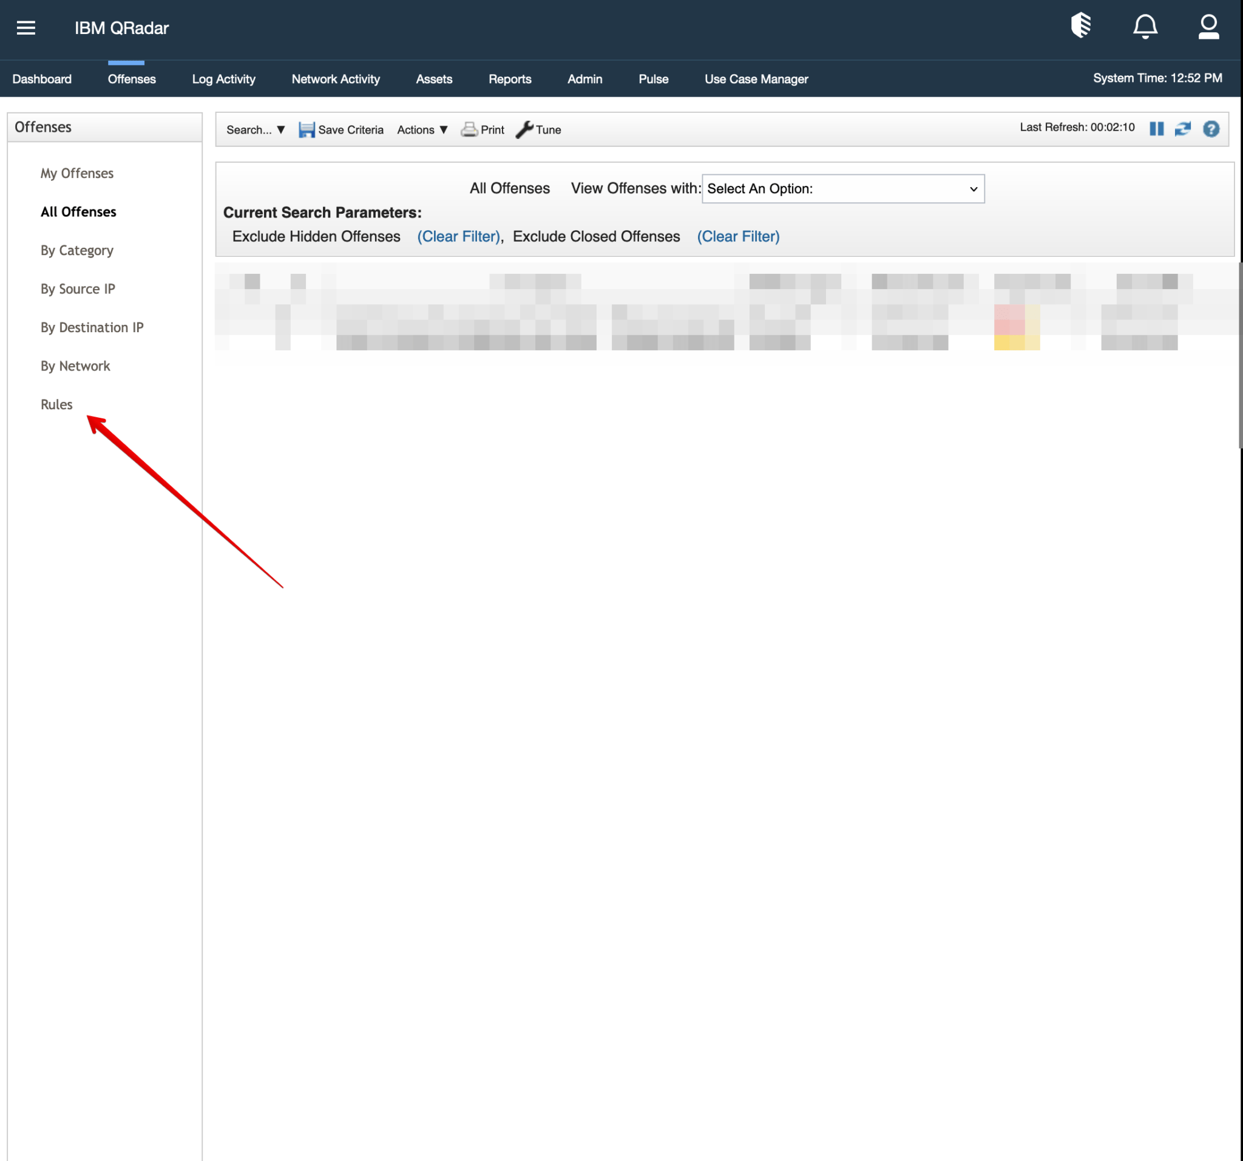Open the Use Case Manager tab
This screenshot has width=1243, height=1161.
[x=756, y=79]
